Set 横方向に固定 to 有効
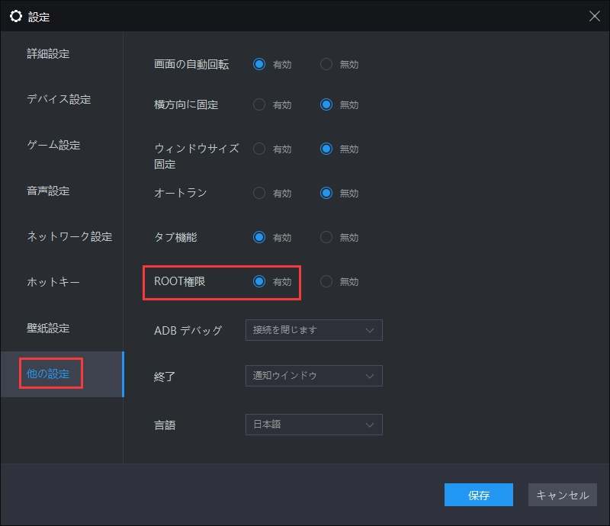610x526 pixels. 259,104
